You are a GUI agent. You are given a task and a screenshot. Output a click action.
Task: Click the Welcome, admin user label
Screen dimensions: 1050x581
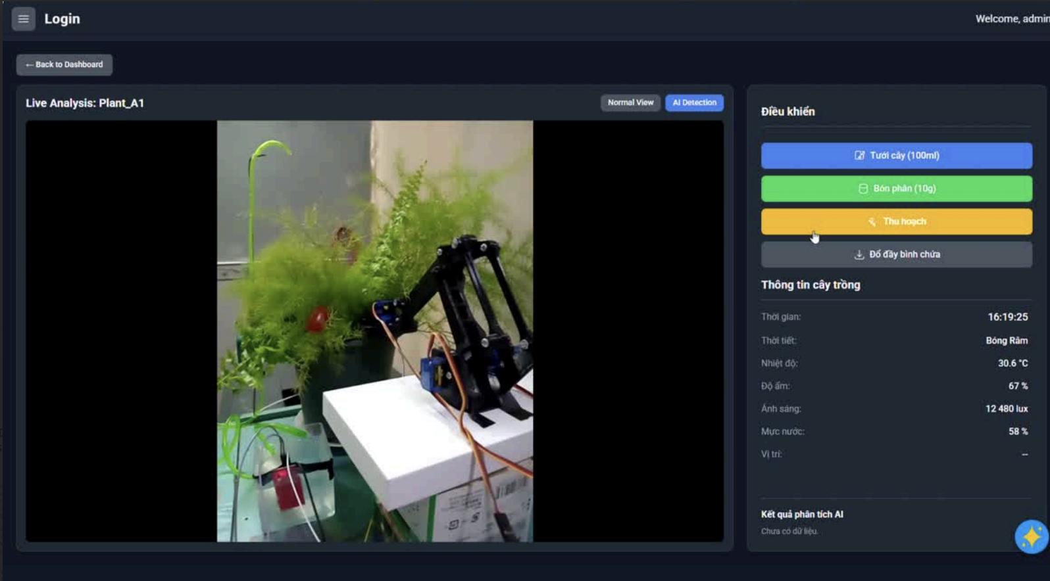pyautogui.click(x=1011, y=19)
